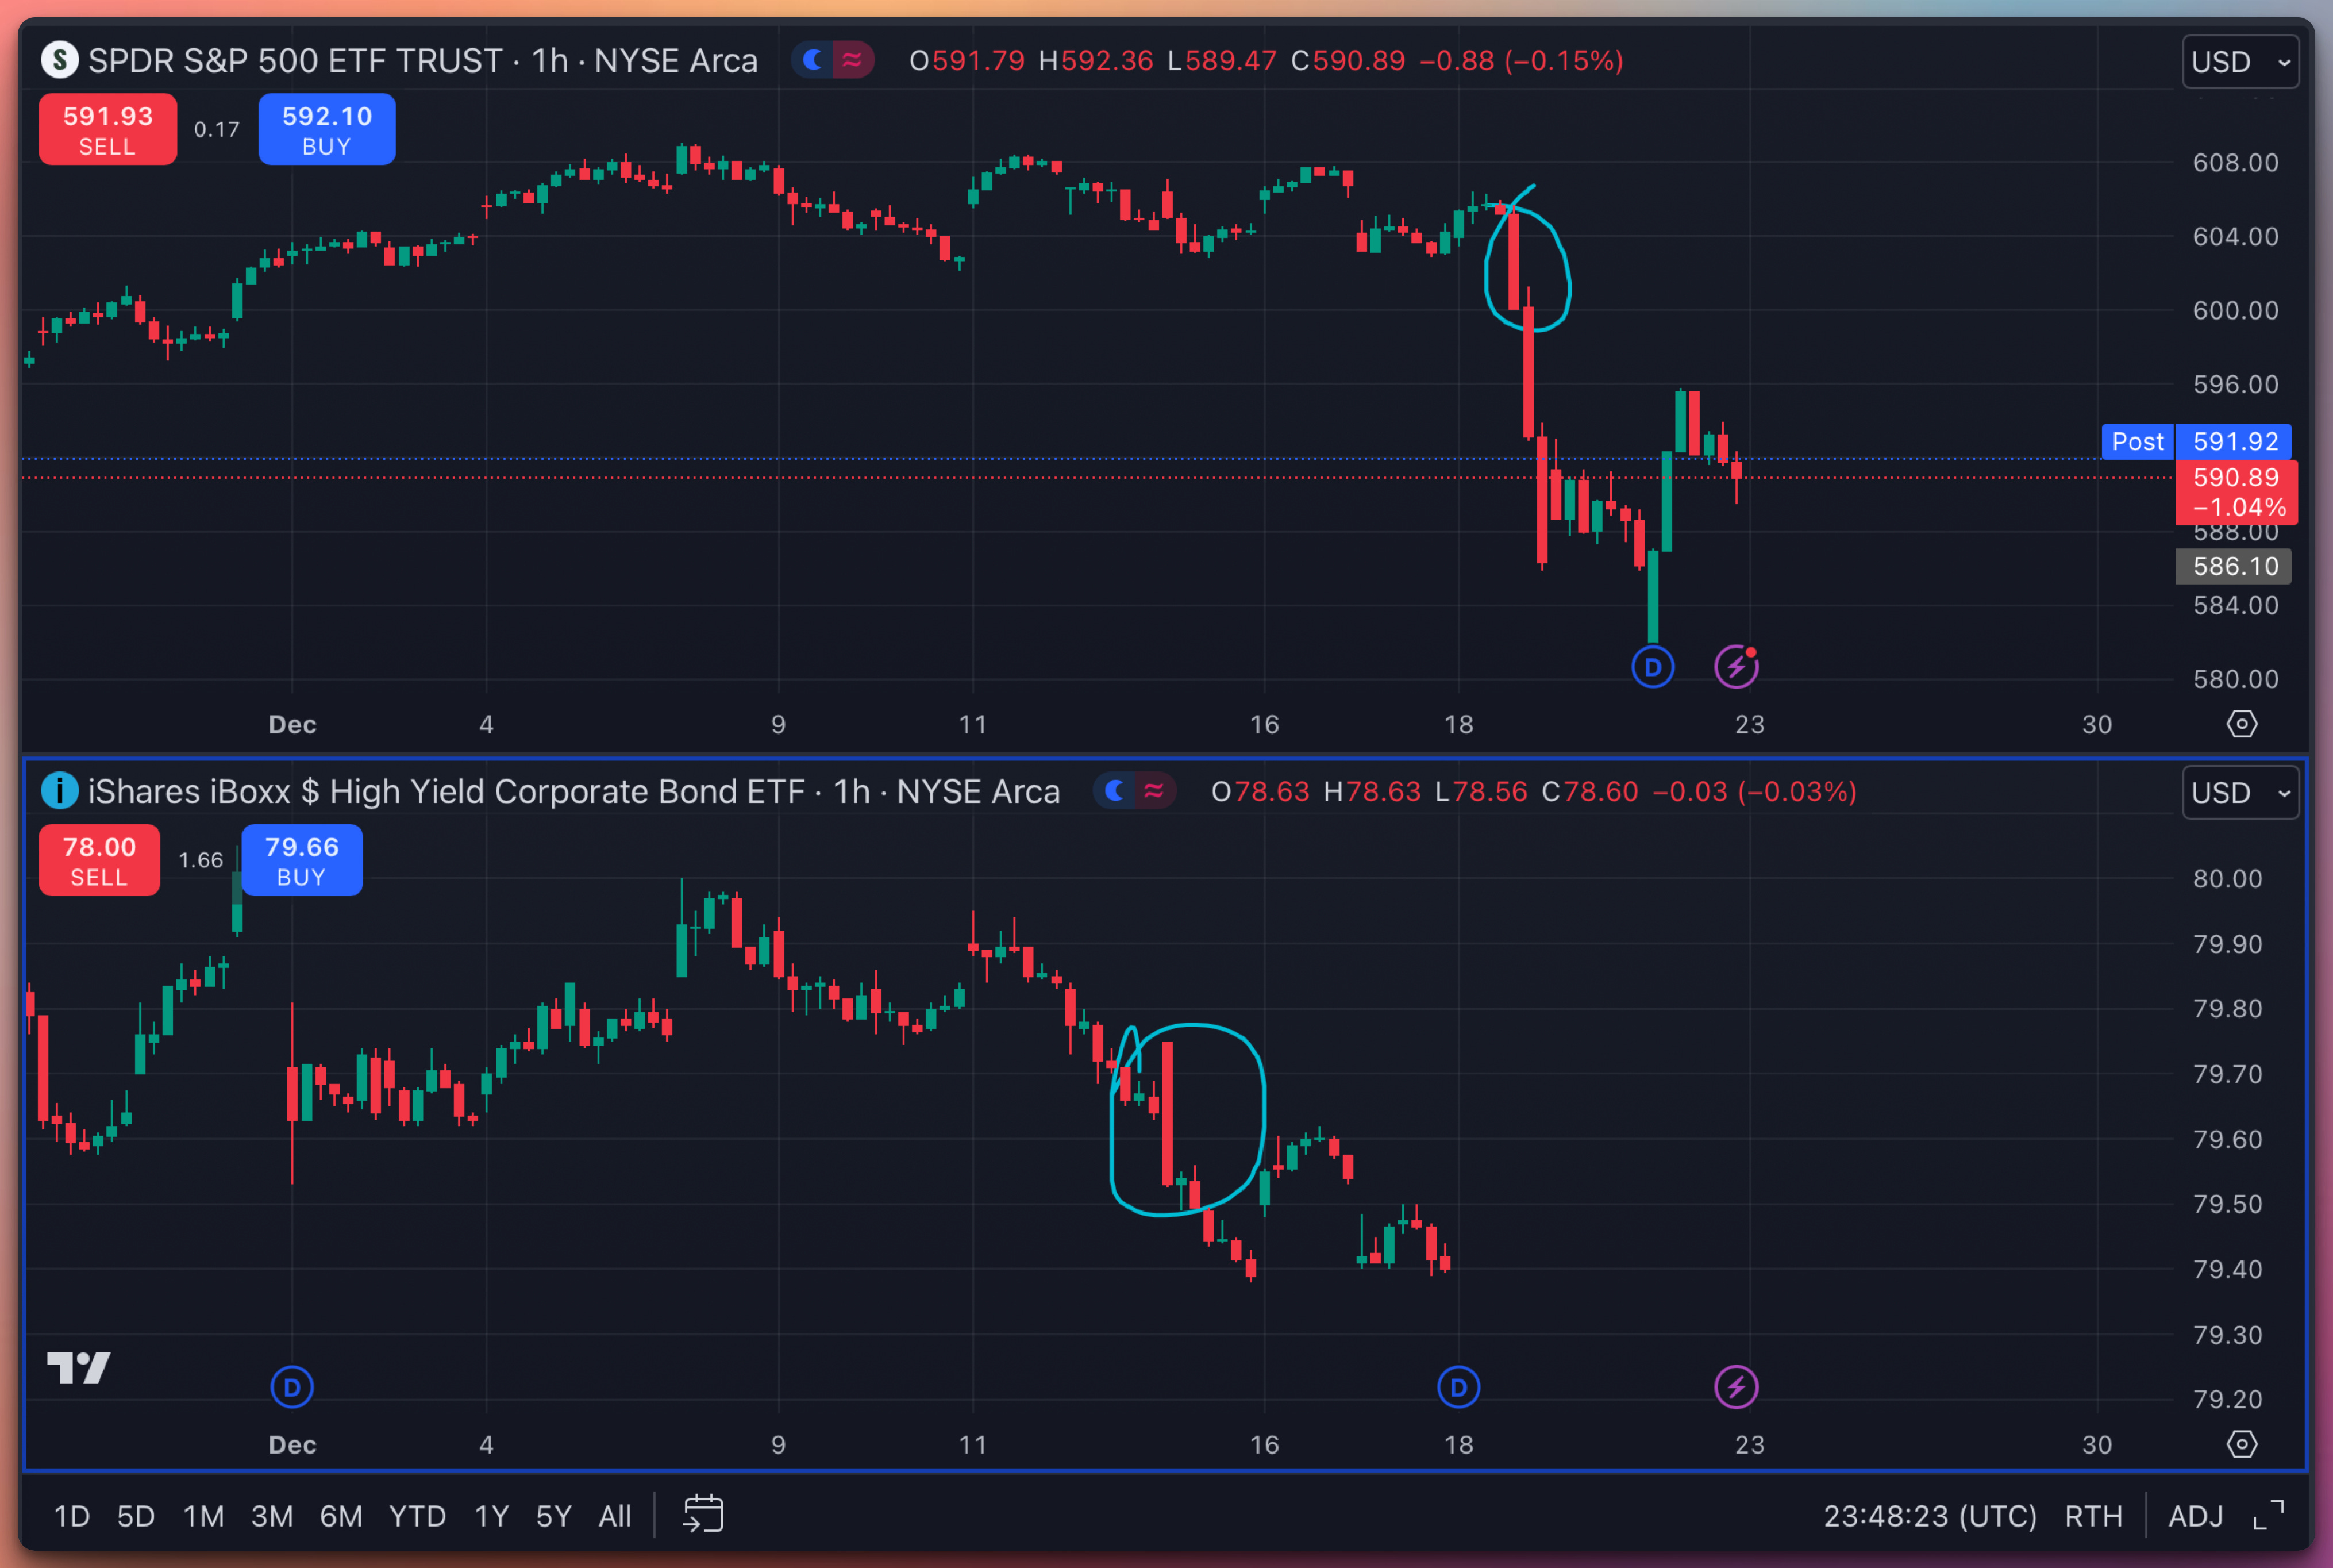Select the 1Y time range

pyautogui.click(x=492, y=1516)
